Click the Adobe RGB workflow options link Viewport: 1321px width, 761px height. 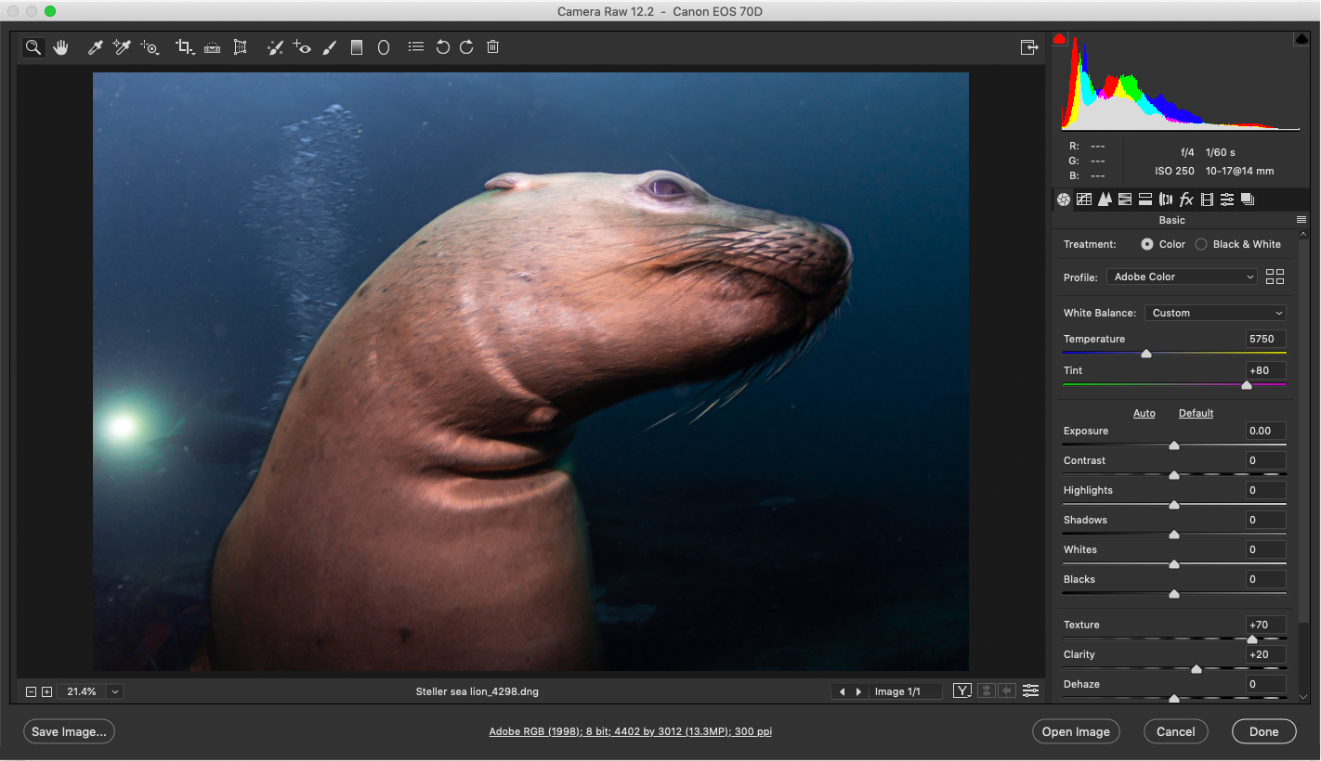click(x=630, y=731)
